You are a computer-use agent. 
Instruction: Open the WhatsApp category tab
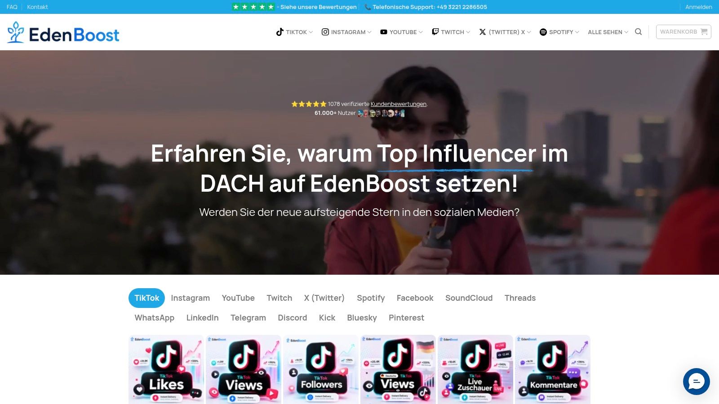click(154, 318)
